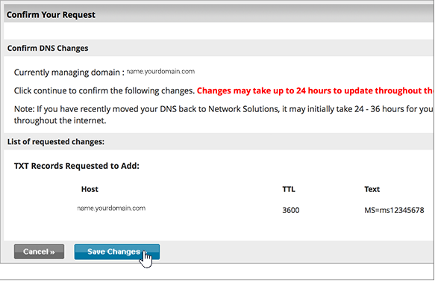Screen dimensions: 435x281
Task: Click the managed domain name beside the label
Action: coord(160,72)
